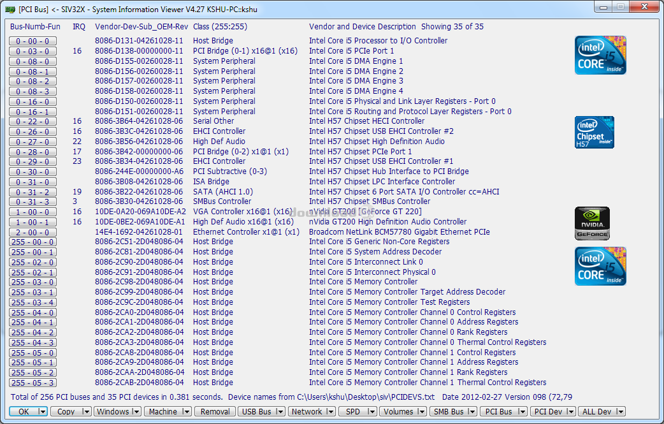Click 'Intel Core i5 PCIe Port 1' description

click(352, 51)
